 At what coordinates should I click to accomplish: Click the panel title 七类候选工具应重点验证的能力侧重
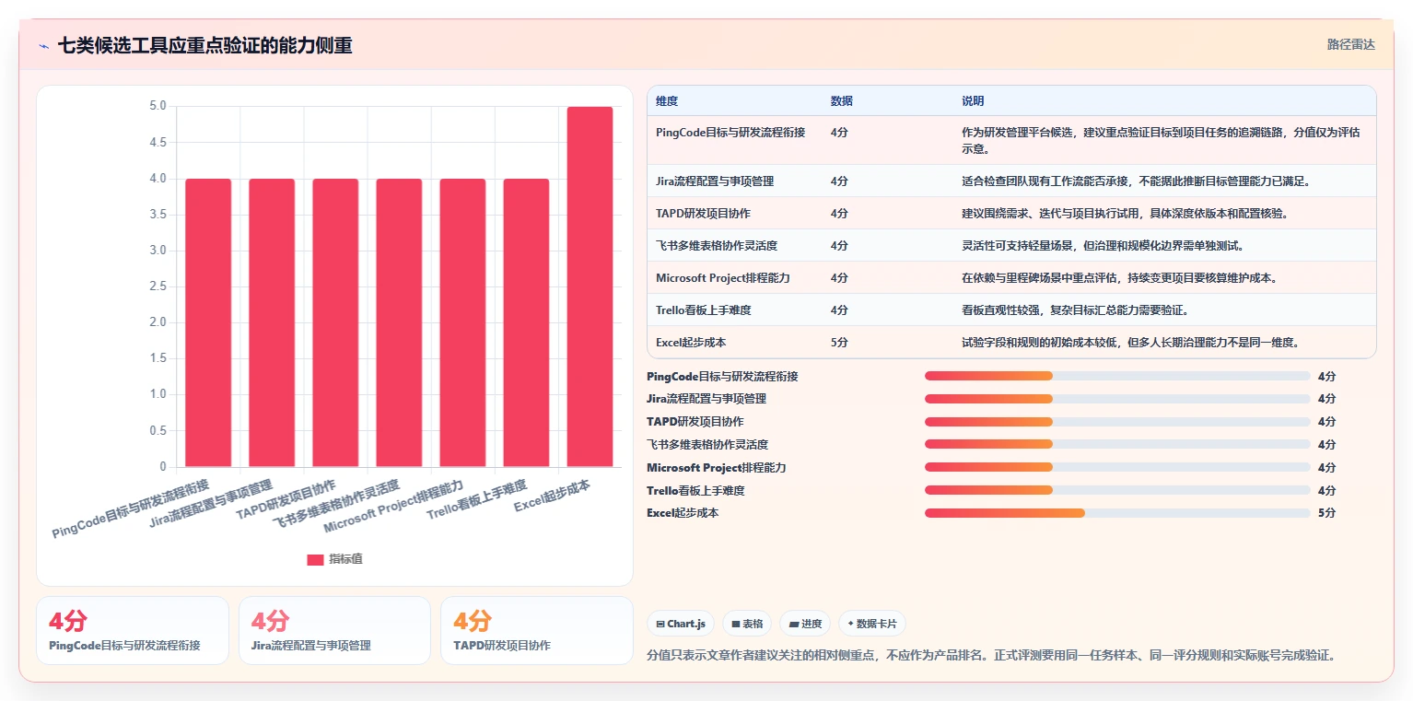[204, 45]
